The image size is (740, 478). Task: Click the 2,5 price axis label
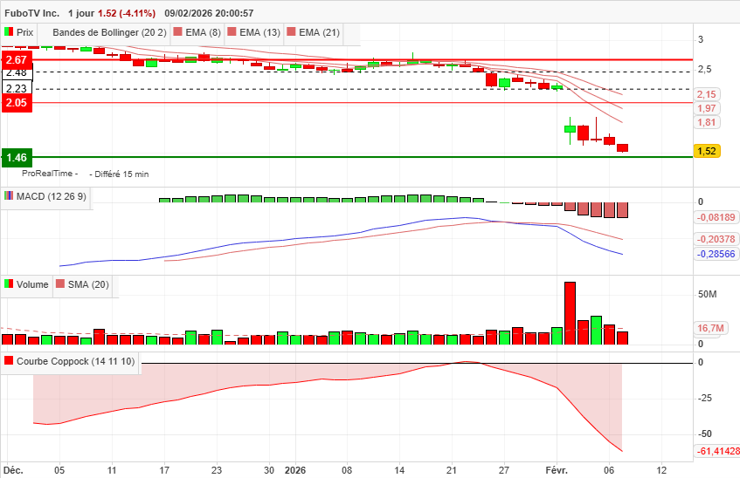pyautogui.click(x=704, y=69)
